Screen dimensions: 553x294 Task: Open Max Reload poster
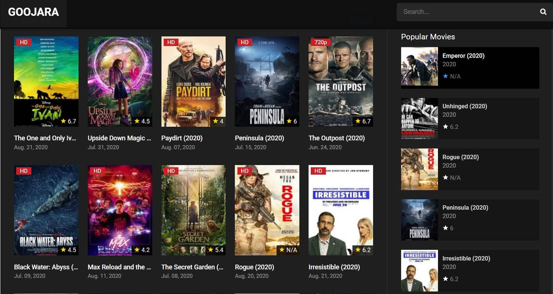[120, 210]
